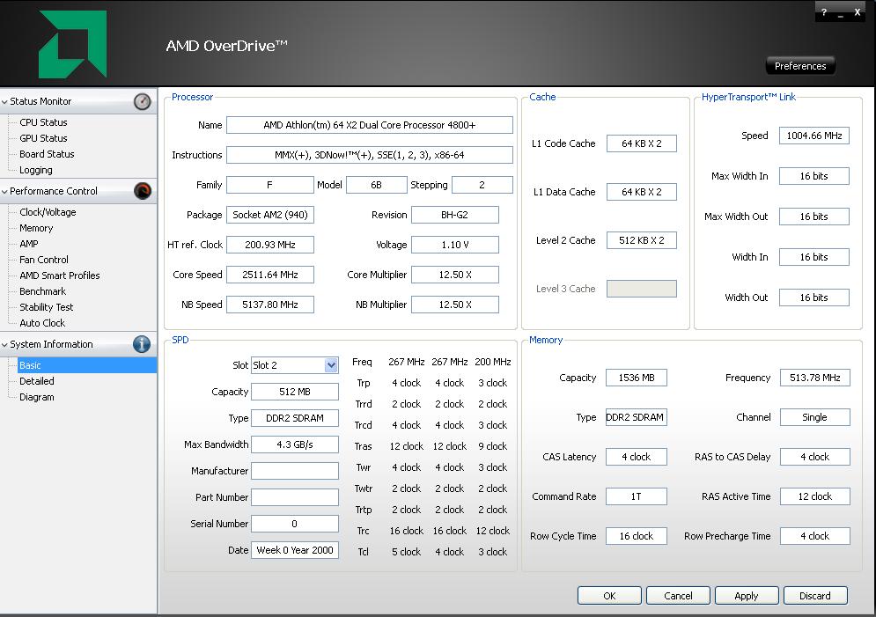Click the Revision BH-G2 field
The width and height of the screenshot is (876, 617).
tap(455, 215)
